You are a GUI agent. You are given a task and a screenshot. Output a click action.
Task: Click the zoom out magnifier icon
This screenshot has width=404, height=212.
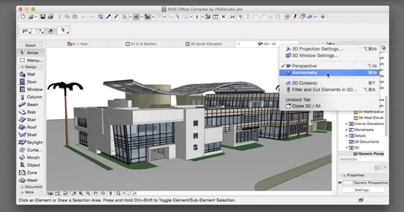tap(88, 193)
